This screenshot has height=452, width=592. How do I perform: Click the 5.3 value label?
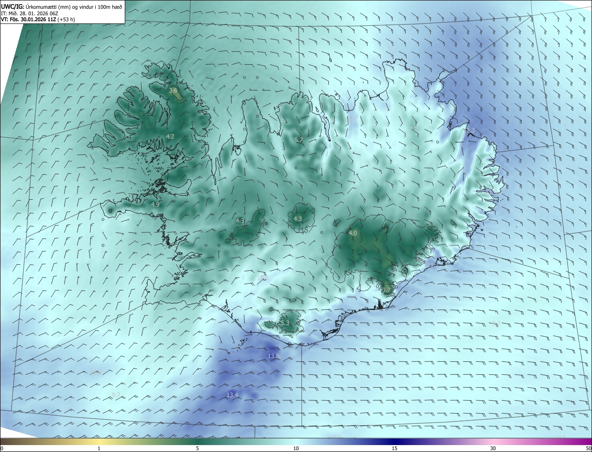284,323
